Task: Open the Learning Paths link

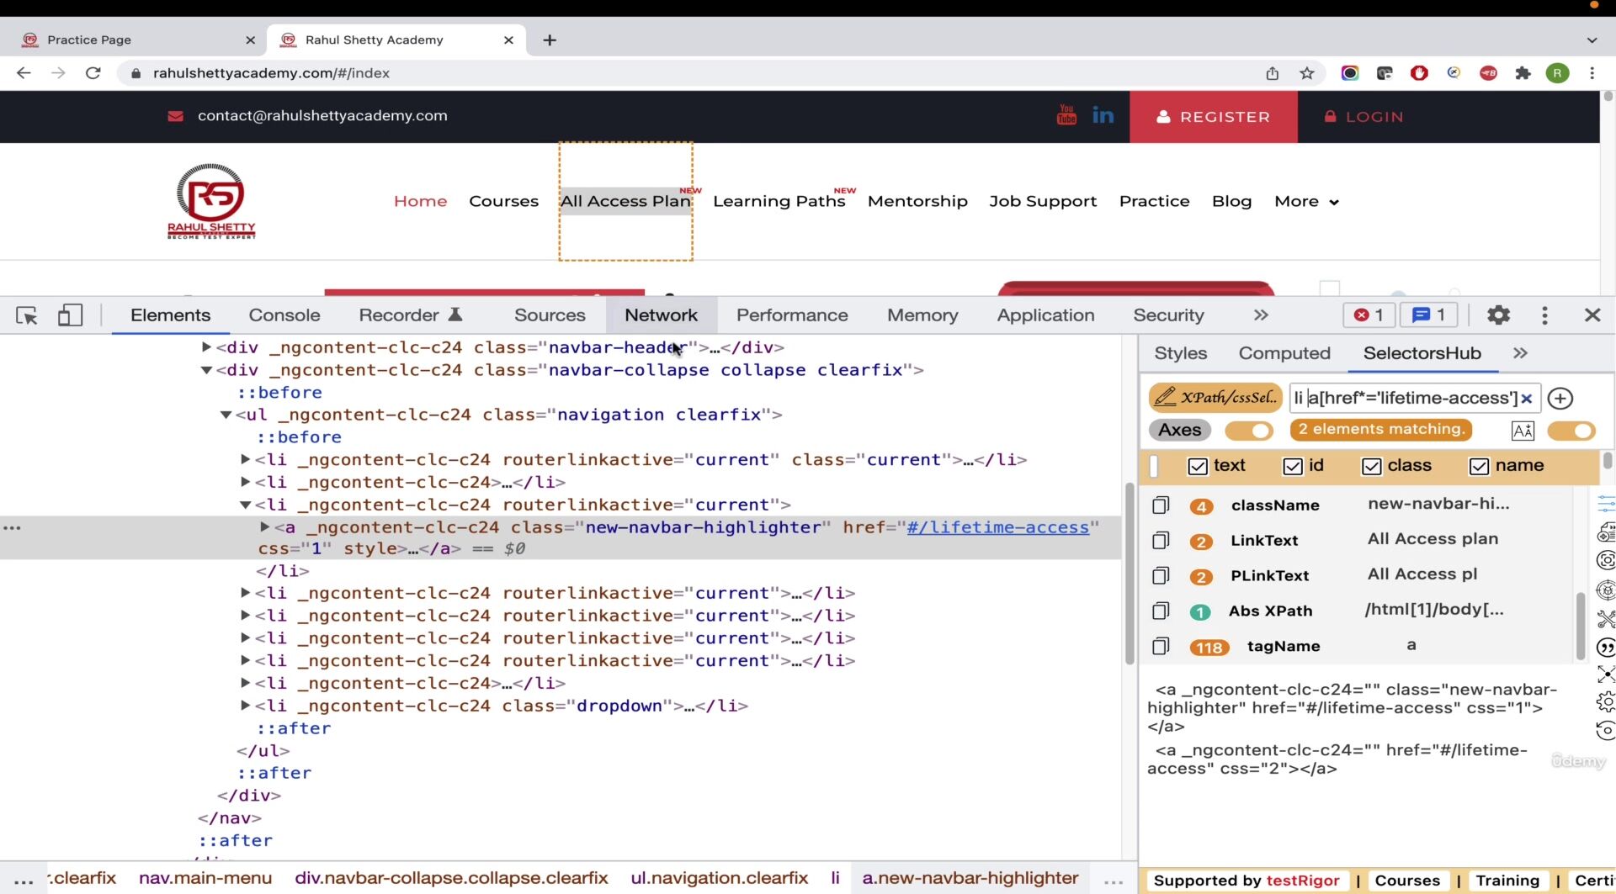Action: [779, 201]
